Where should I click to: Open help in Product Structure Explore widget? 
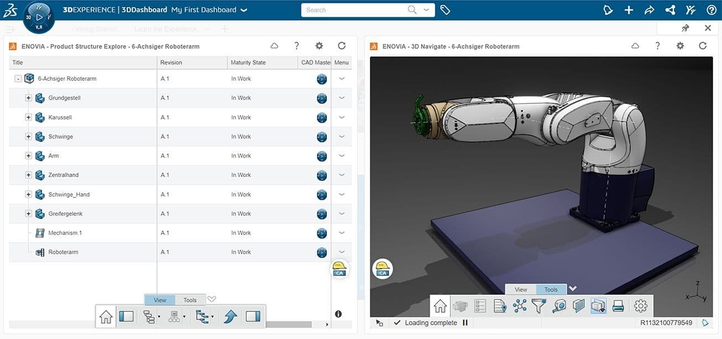coord(297,46)
